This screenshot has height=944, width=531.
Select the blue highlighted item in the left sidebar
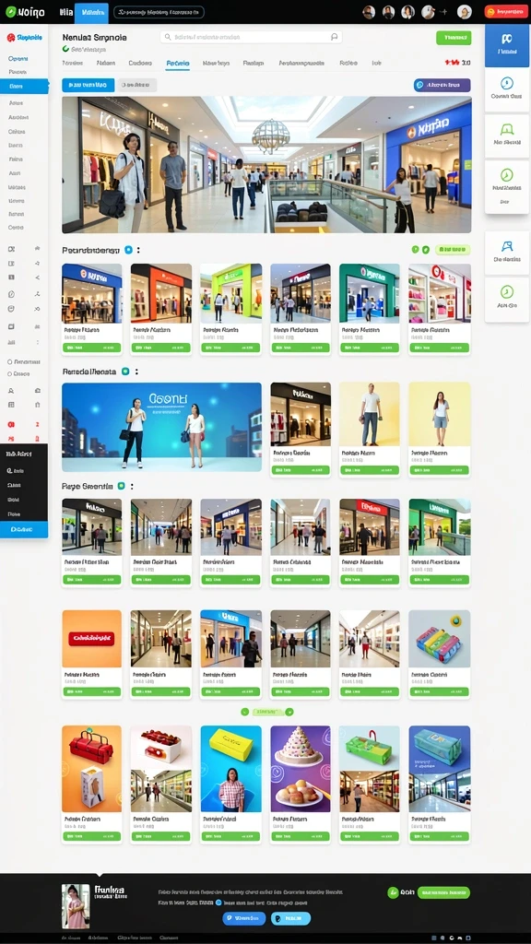pos(24,86)
